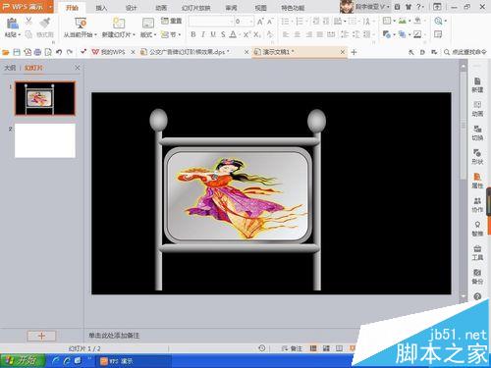This screenshot has width=491, height=368.
Task: Insert a text box from ribbon
Action: [387, 21]
